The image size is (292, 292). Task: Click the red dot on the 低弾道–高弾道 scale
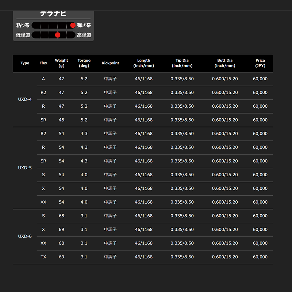point(57,35)
